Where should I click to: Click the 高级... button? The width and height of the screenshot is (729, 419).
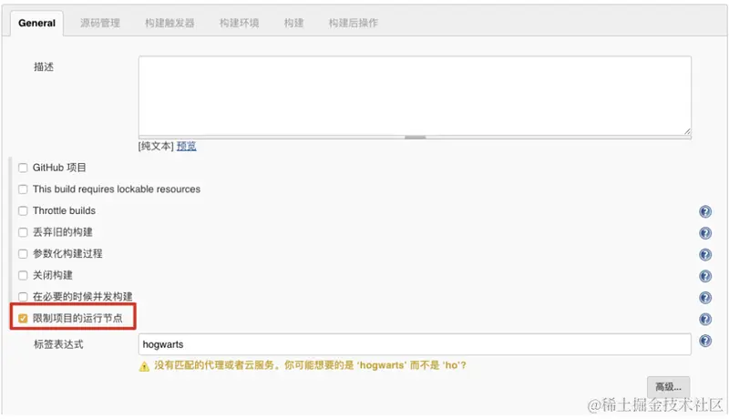point(668,386)
